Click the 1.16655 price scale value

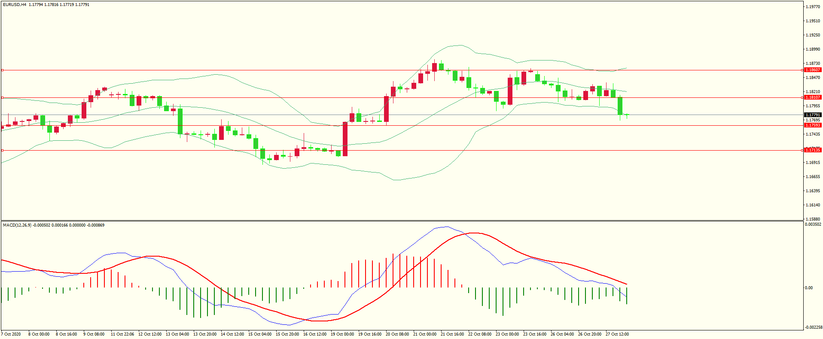pyautogui.click(x=813, y=177)
